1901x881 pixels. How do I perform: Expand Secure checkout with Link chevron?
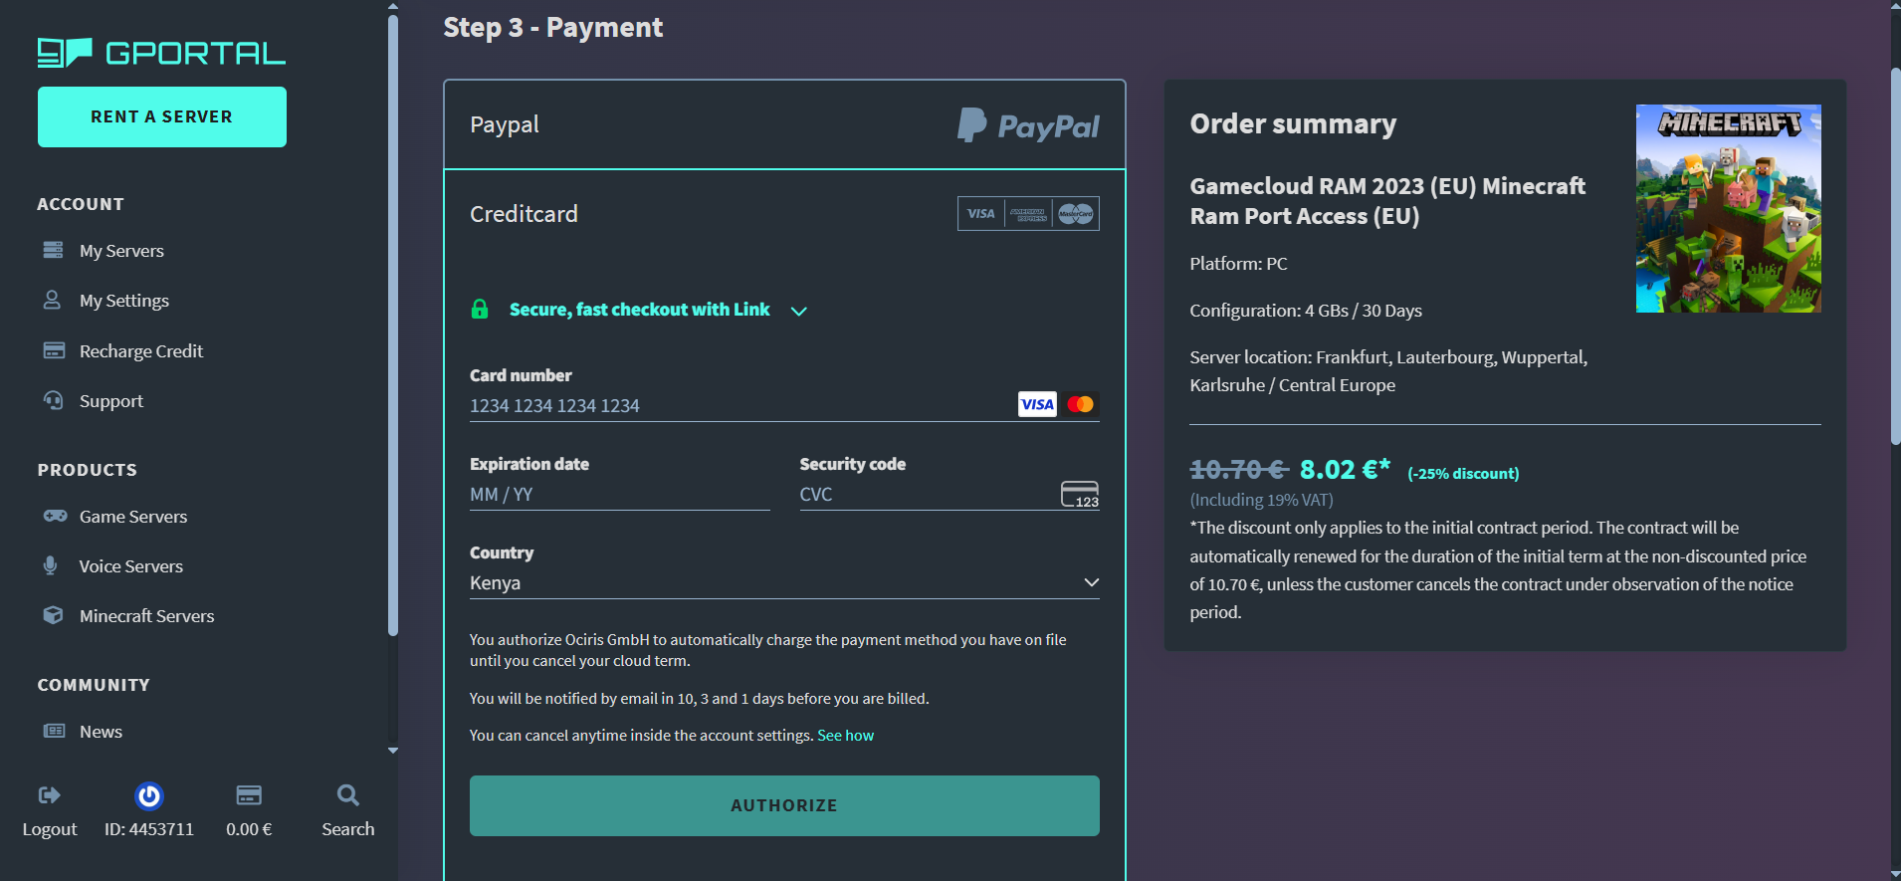coord(798,311)
